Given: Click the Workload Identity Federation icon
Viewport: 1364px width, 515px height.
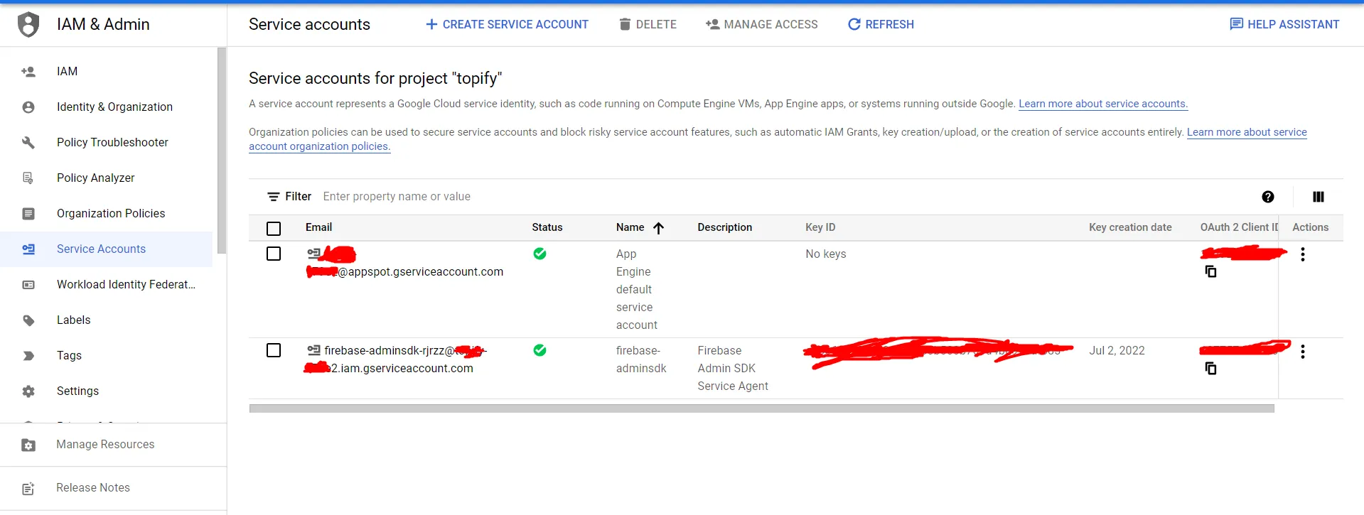Looking at the screenshot, I should pos(28,284).
